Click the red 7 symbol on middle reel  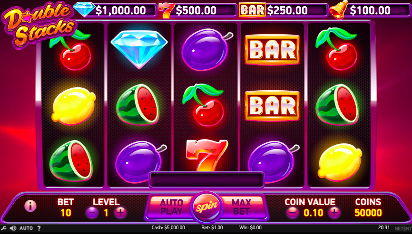pyautogui.click(x=206, y=156)
